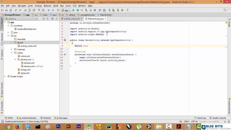The image size is (231, 130).
Task: Collapse the layout folder arrow
Action: [12, 43]
